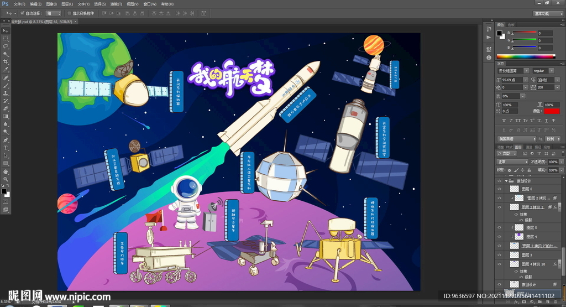Viewport: 566px width, 307px height.
Task: Select the Dodge tool
Action: pos(6,132)
